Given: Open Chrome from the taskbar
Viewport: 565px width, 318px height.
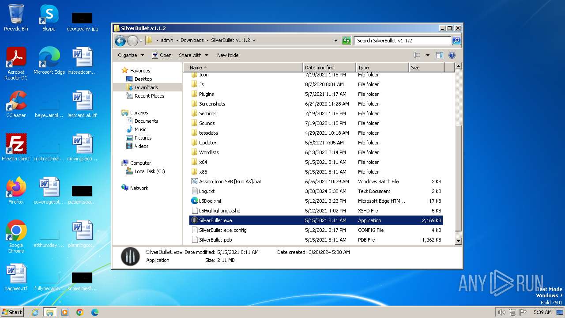Looking at the screenshot, I should 80,312.
